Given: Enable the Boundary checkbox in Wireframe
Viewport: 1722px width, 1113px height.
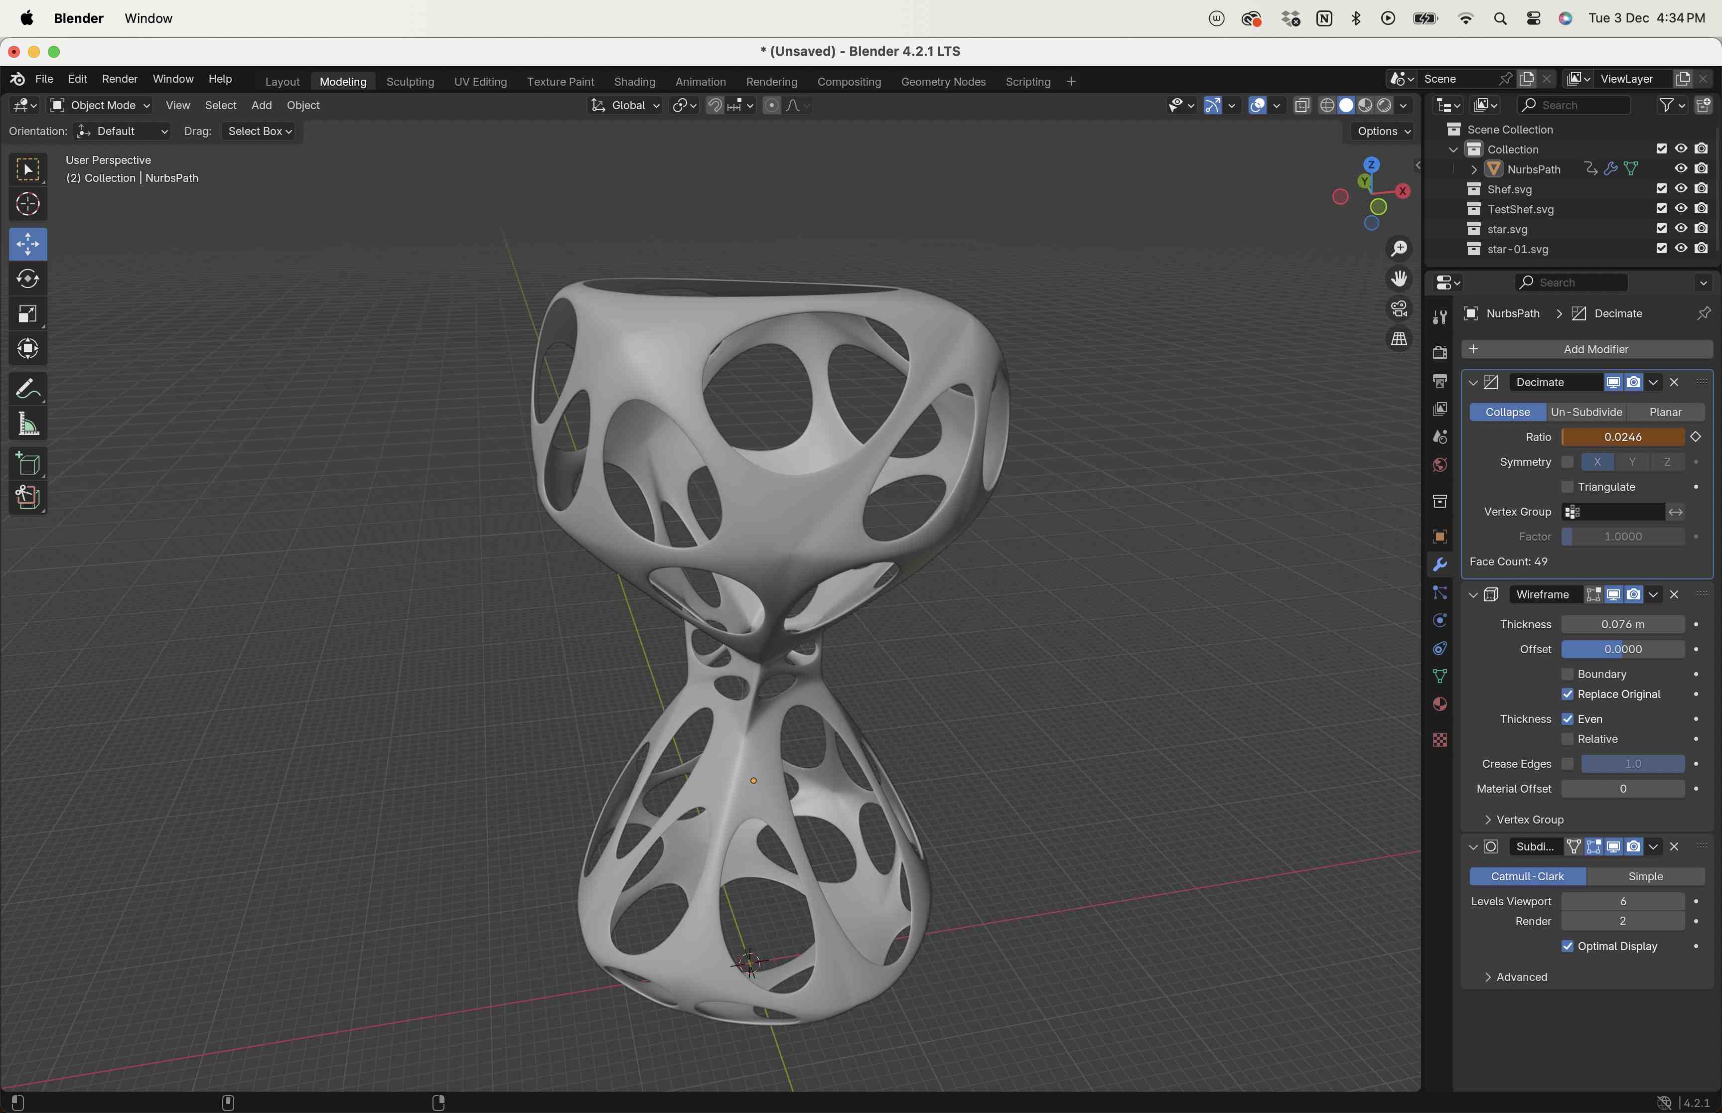Looking at the screenshot, I should tap(1567, 674).
